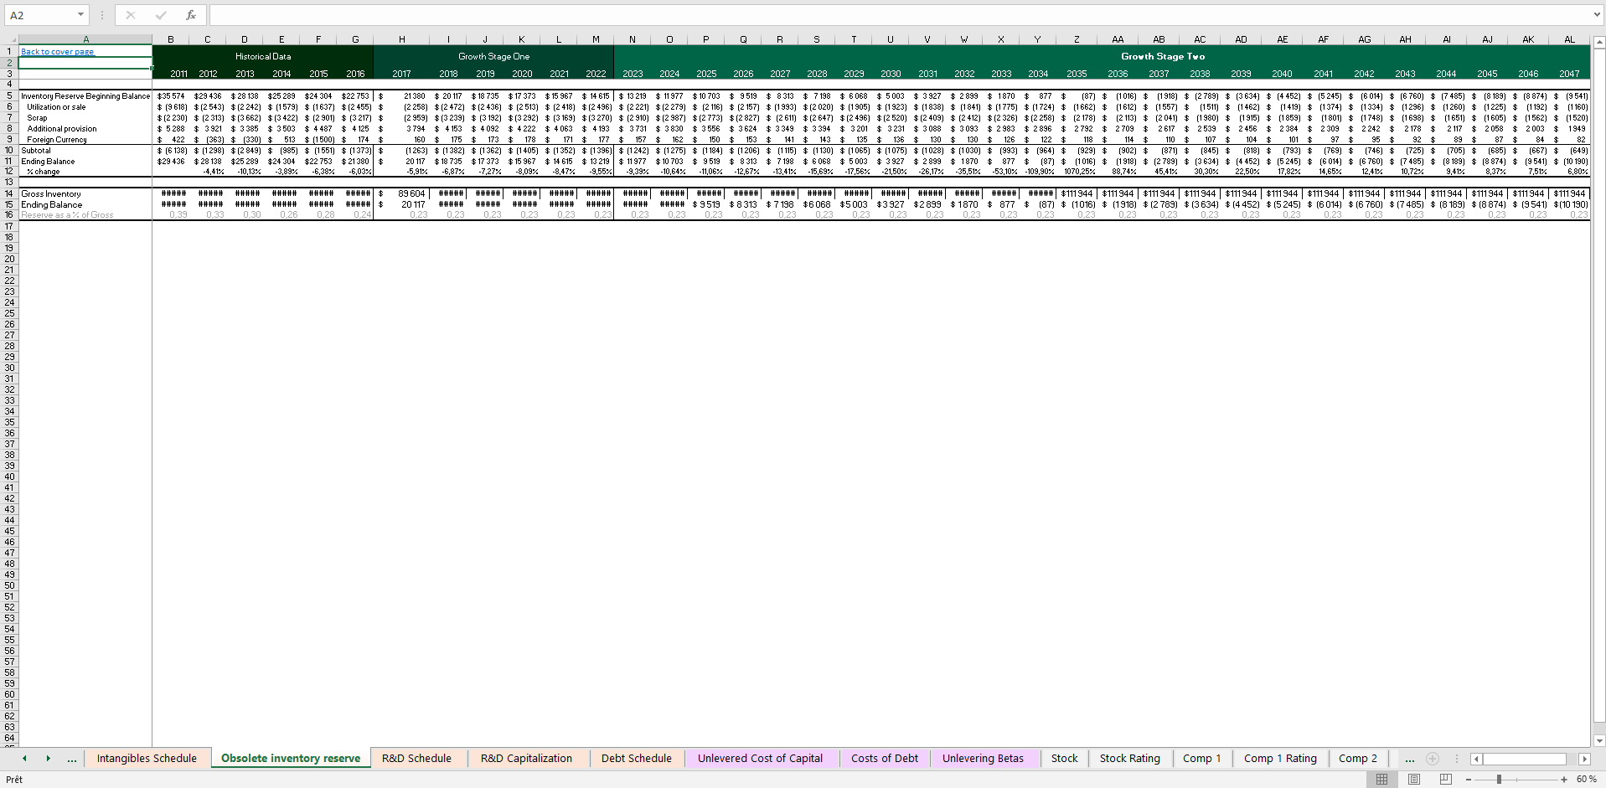Screen dimensions: 1606x788
Task: Select the Obsolete inventory reserve tab
Action: [x=291, y=759]
